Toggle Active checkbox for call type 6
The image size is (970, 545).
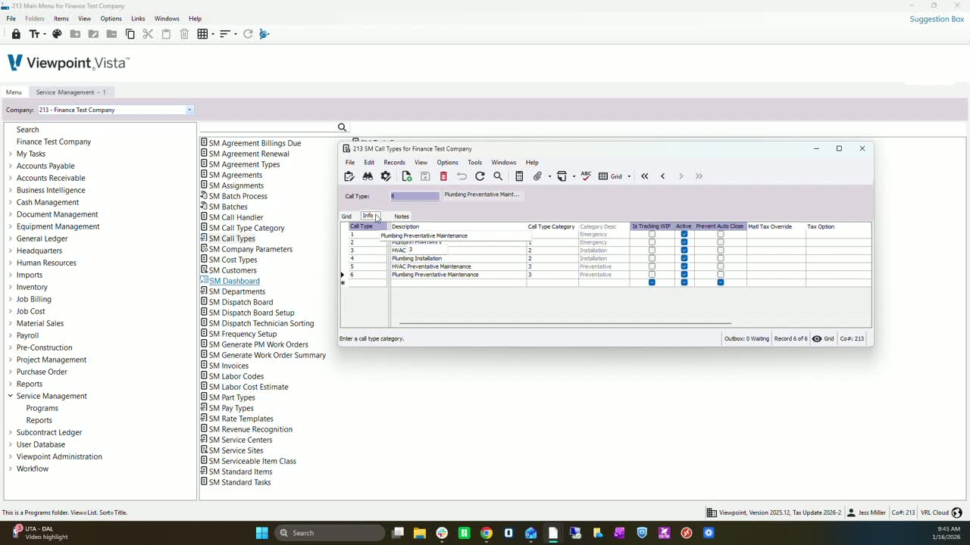point(684,275)
